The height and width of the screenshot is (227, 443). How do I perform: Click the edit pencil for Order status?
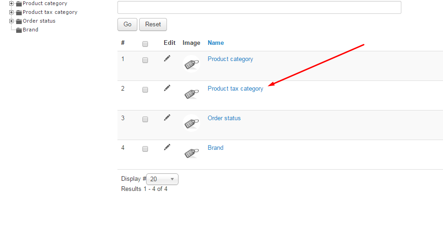point(167,117)
